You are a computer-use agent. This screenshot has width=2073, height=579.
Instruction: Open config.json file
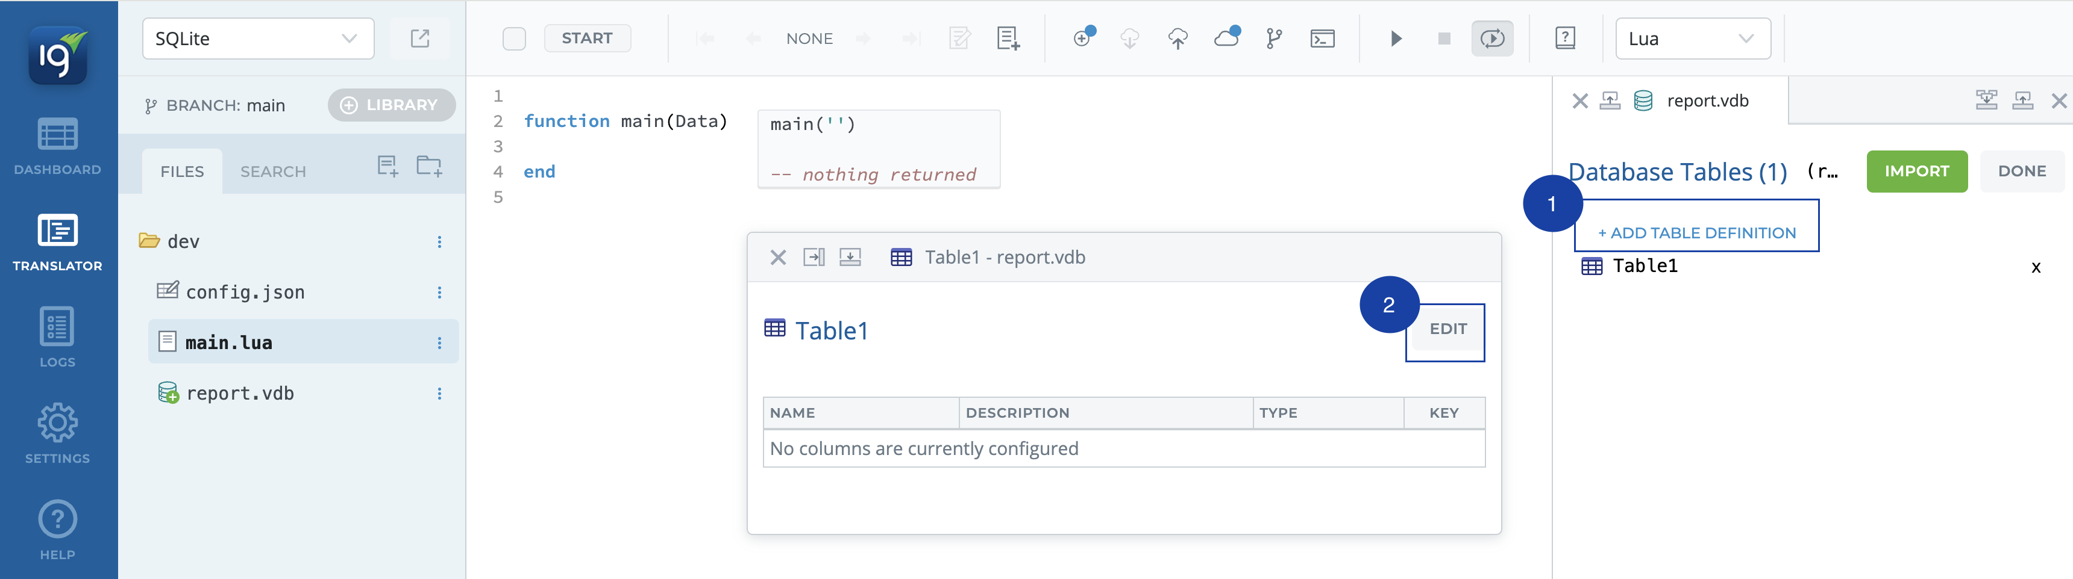click(245, 292)
